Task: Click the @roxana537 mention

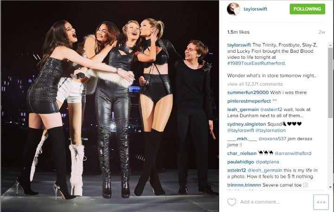Action: (272, 139)
